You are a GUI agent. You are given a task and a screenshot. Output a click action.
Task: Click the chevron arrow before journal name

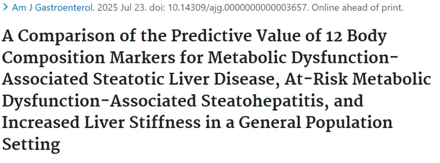tap(6, 8)
